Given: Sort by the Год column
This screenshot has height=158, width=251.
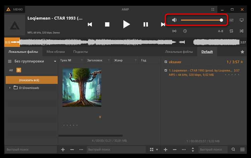Looking at the screenshot, I should (x=144, y=60).
